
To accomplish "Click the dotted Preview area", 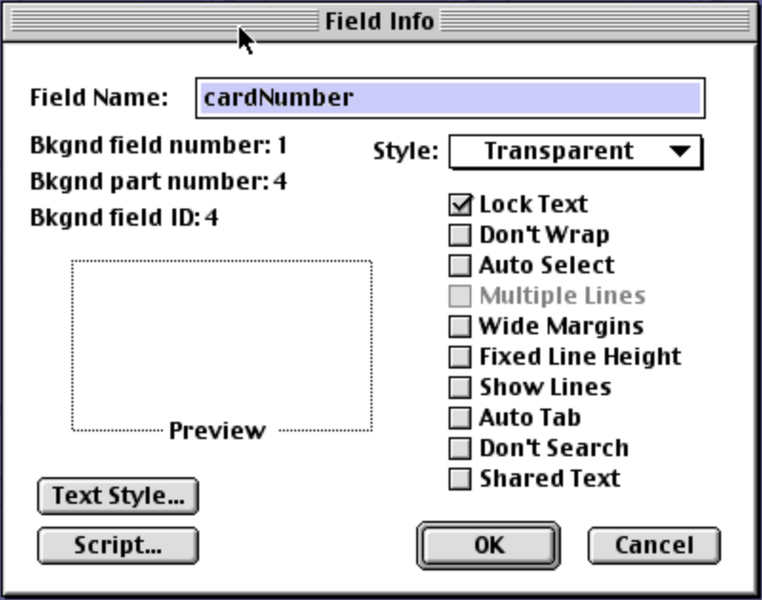I will [x=219, y=338].
